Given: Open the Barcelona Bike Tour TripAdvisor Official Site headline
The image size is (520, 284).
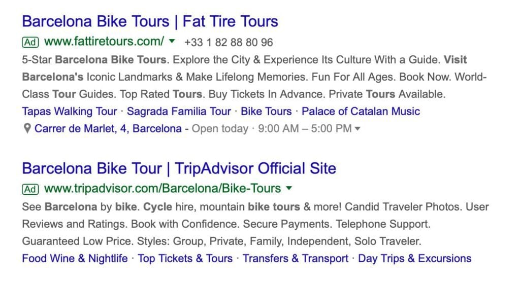Looking at the screenshot, I should [x=179, y=168].
